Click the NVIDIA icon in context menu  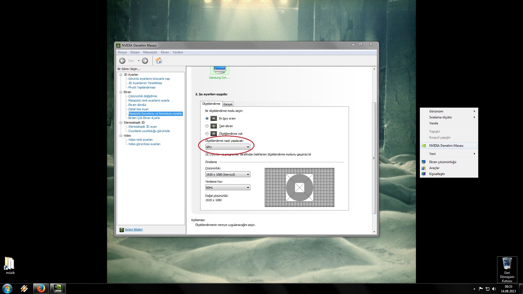[424, 146]
